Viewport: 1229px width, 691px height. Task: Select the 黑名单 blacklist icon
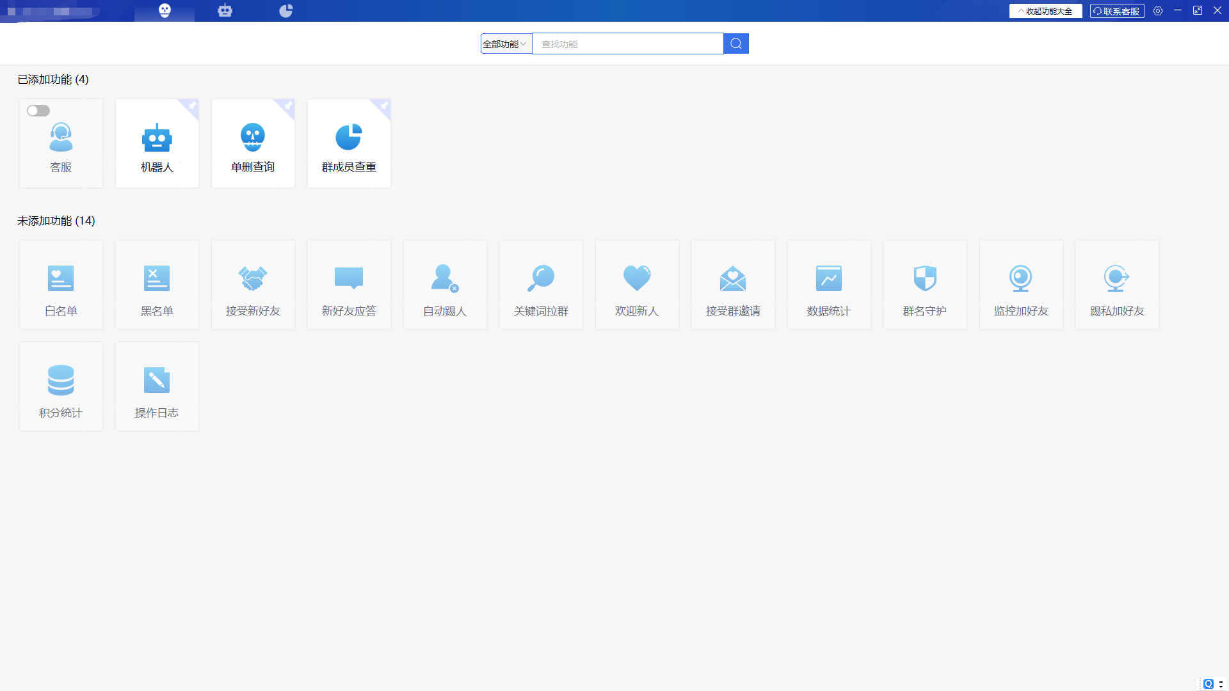157,278
